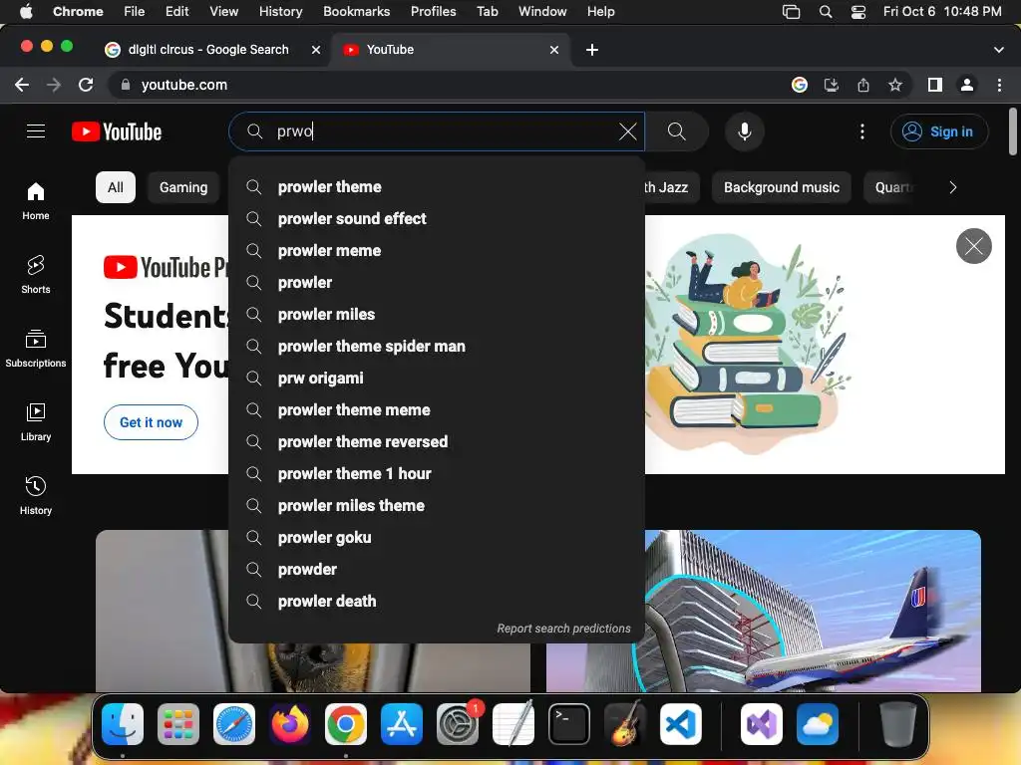This screenshot has width=1021, height=765.
Task: Open Visual Studio Code from the dock
Action: (680, 724)
